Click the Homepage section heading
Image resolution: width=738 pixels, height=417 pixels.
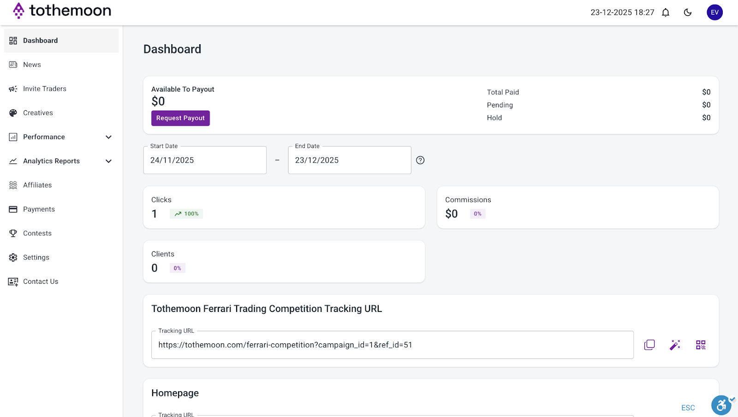(175, 393)
